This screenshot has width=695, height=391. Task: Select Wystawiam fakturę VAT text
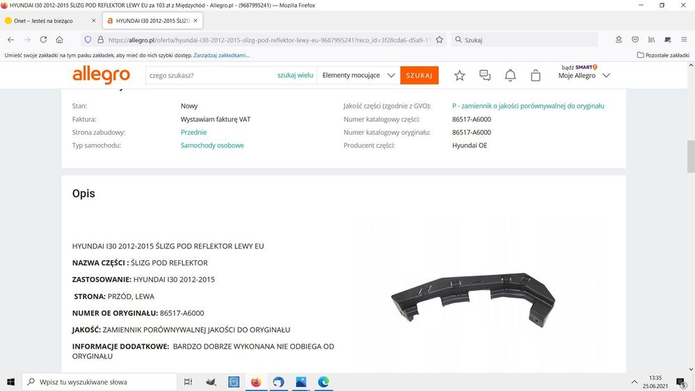[216, 119]
